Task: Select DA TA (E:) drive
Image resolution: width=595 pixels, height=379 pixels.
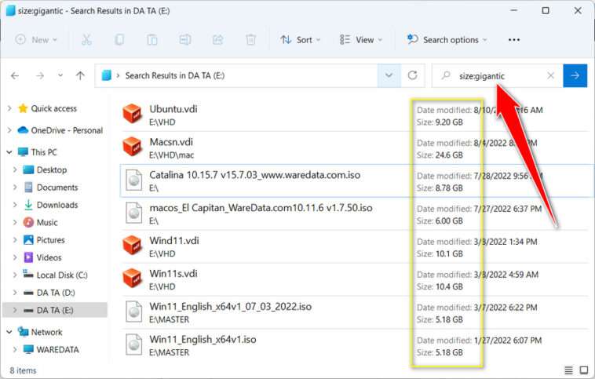Action: point(55,310)
